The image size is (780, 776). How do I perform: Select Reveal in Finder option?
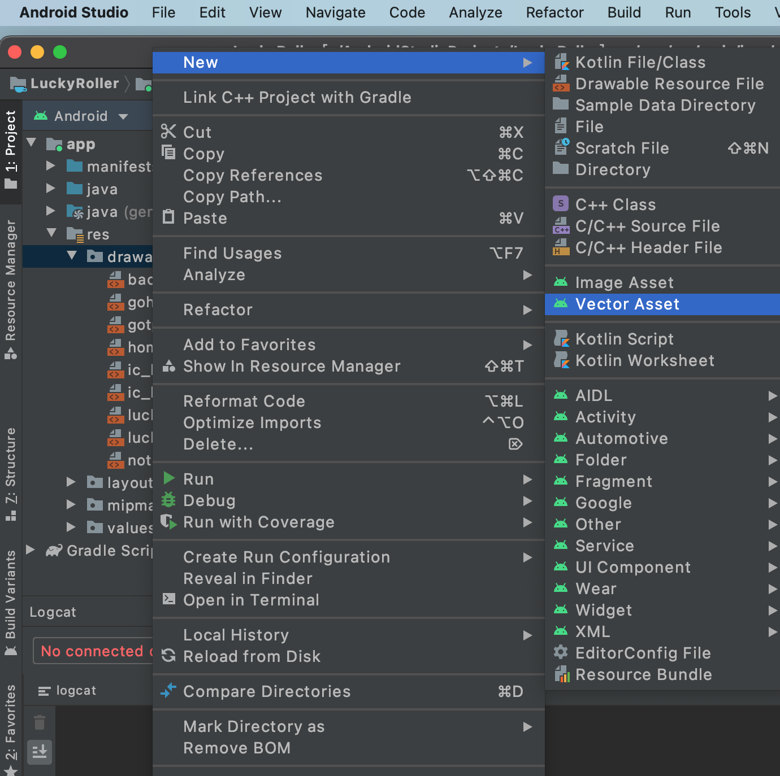click(348, 578)
